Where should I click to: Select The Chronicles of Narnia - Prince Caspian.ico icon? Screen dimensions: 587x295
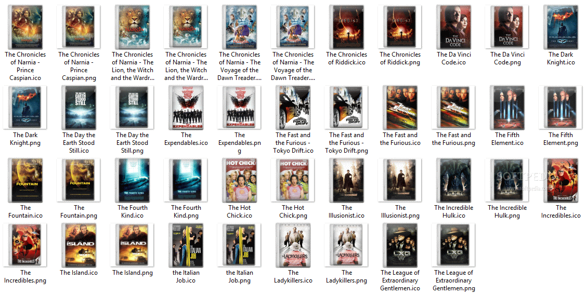click(x=25, y=28)
